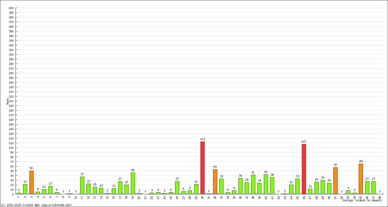388x207 pixels.
Task: Select the x-axis innings label '21'
Action: (145, 197)
